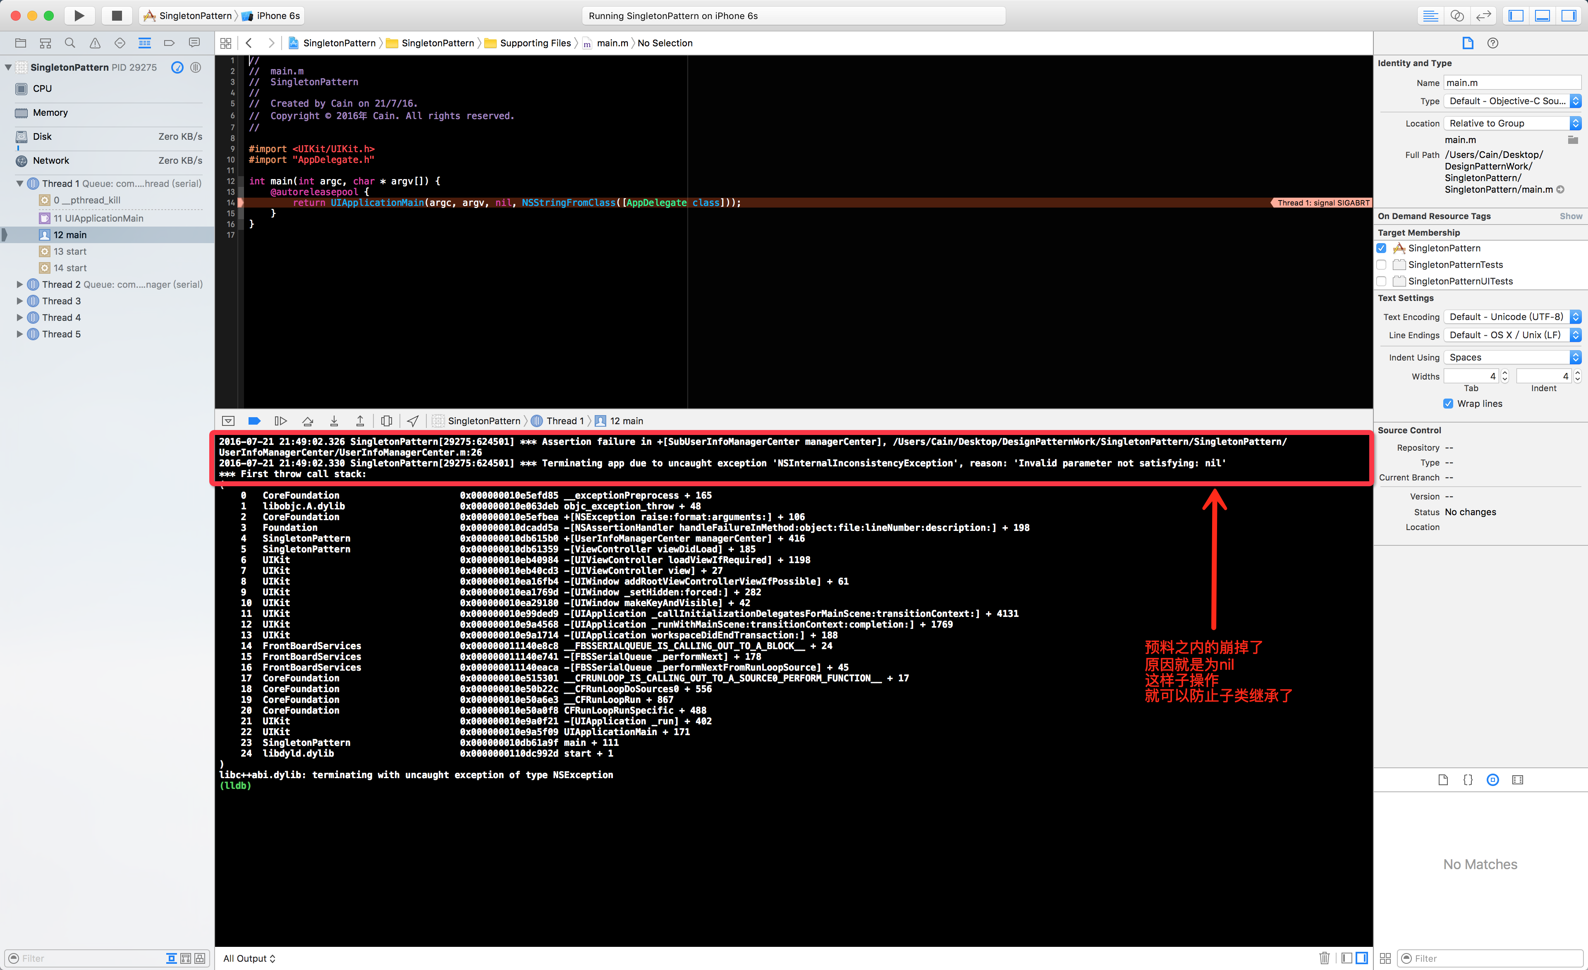Image resolution: width=1588 pixels, height=970 pixels.
Task: Click the Stop button in toolbar
Action: tap(117, 15)
